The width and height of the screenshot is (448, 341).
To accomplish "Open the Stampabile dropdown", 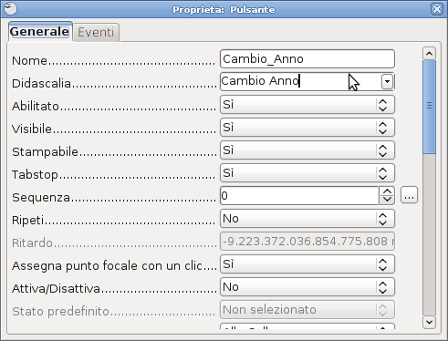I will (x=307, y=150).
